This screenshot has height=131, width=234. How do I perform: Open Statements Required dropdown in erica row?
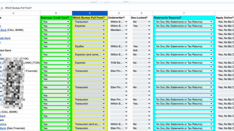[x=184, y=124]
